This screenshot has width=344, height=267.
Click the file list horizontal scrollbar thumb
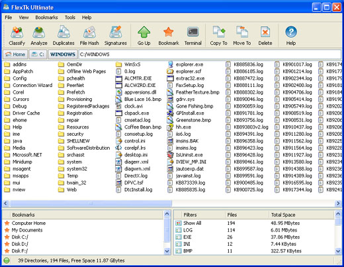[x=91, y=203]
